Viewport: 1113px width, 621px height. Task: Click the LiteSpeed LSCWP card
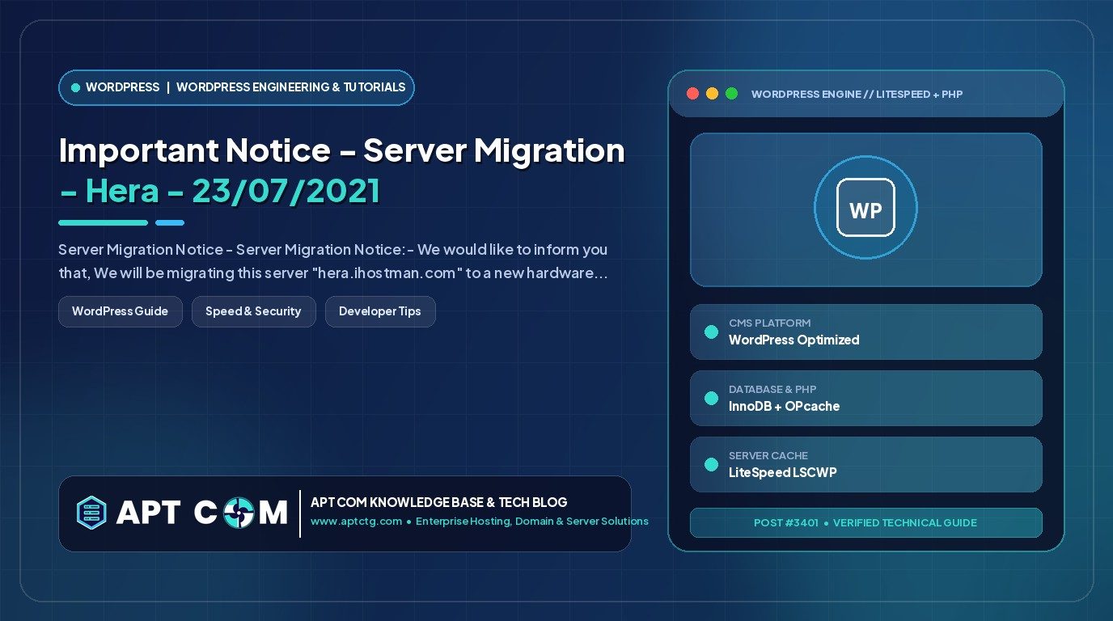(865, 464)
